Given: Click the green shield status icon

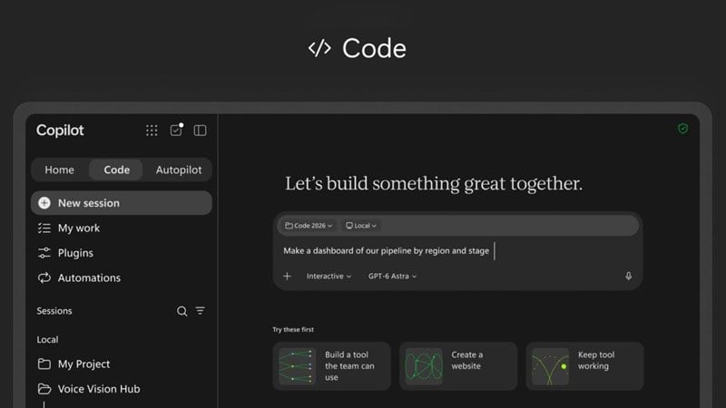Looking at the screenshot, I should (682, 129).
